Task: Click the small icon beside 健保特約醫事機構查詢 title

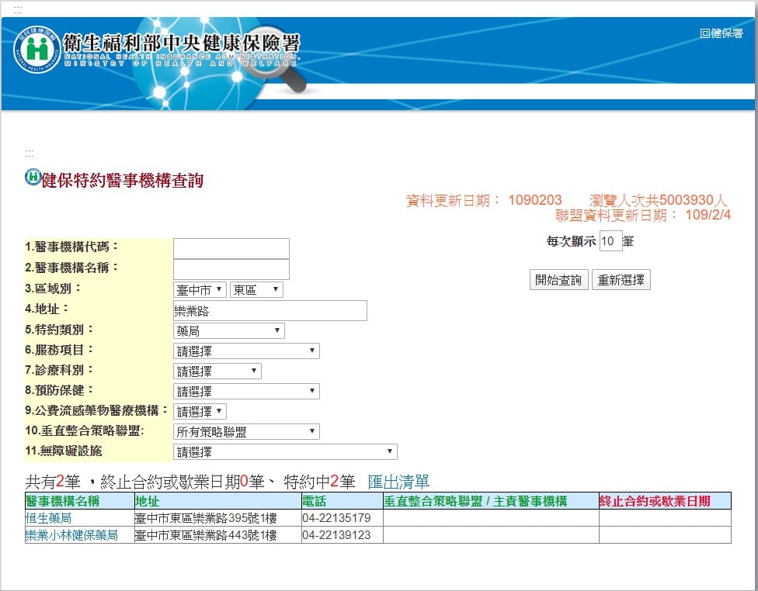Action: 33,178
